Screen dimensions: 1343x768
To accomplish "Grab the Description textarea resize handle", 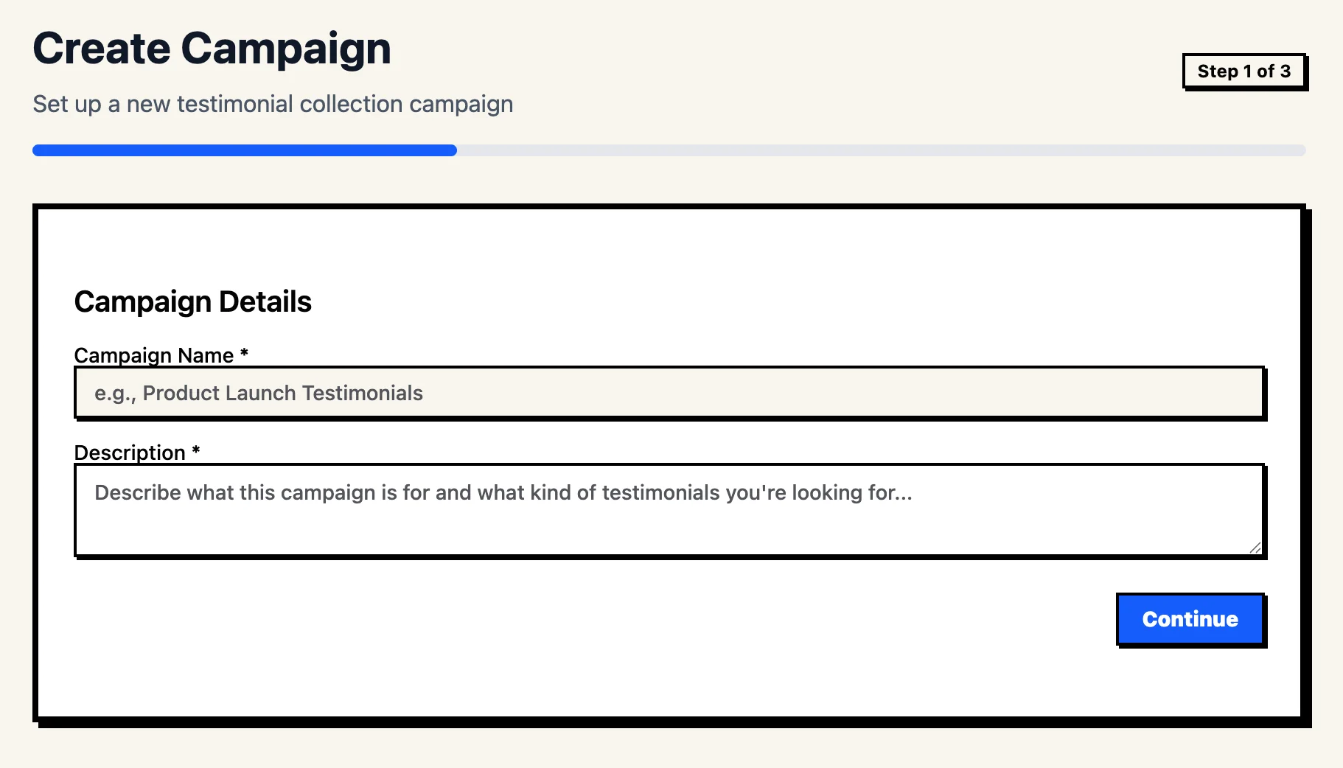I will click(x=1255, y=548).
